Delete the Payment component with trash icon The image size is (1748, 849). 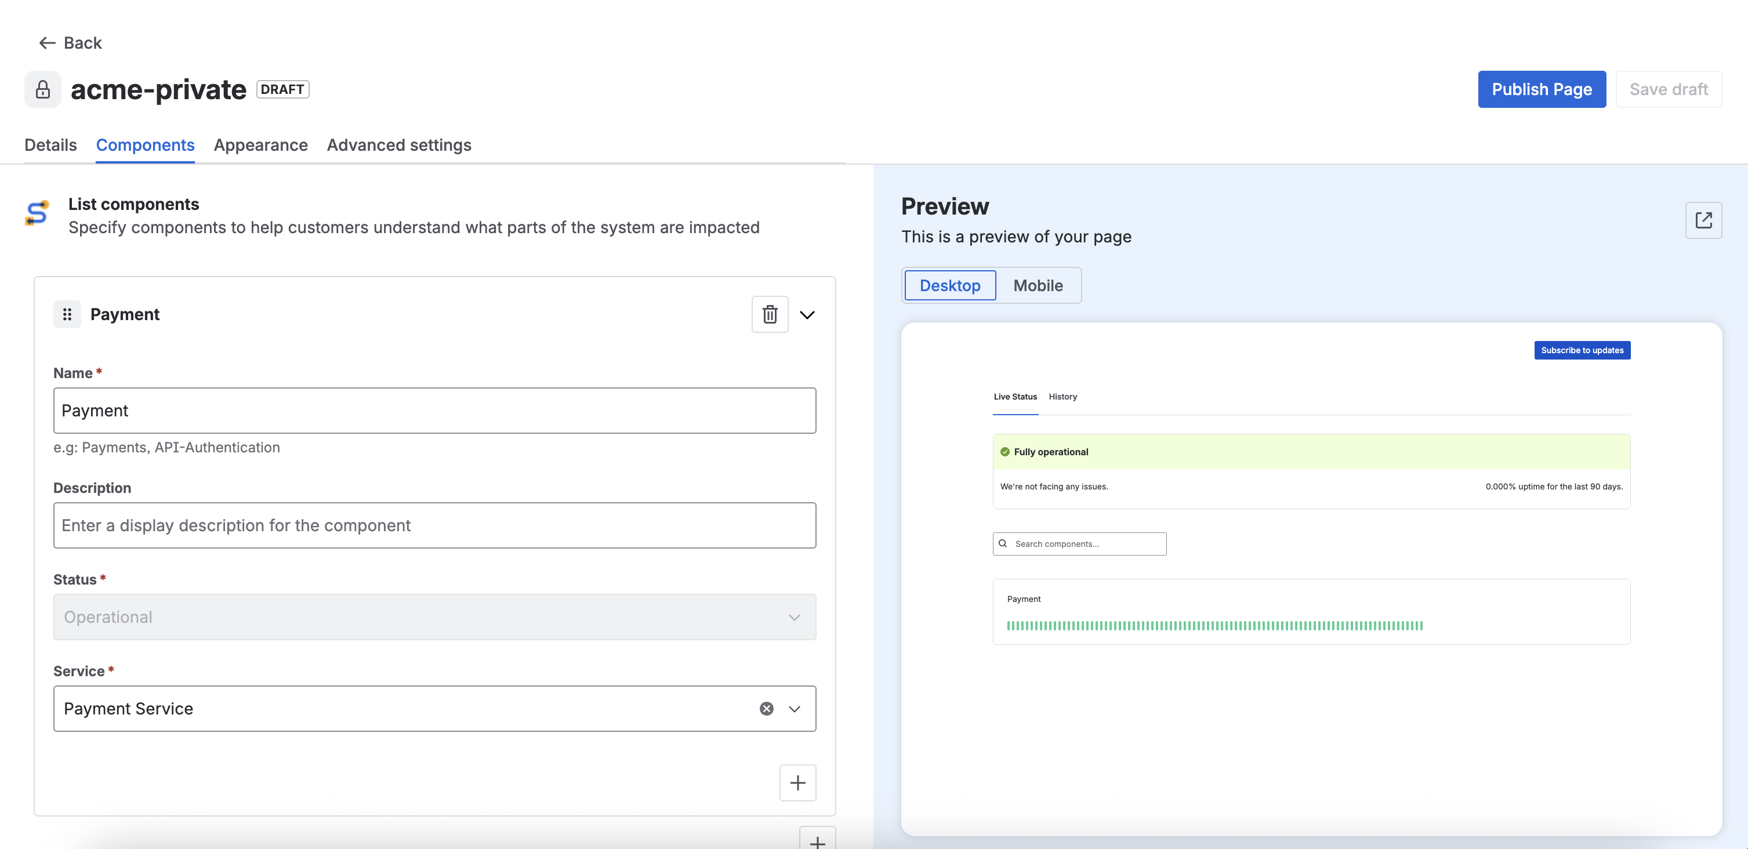pyautogui.click(x=770, y=314)
